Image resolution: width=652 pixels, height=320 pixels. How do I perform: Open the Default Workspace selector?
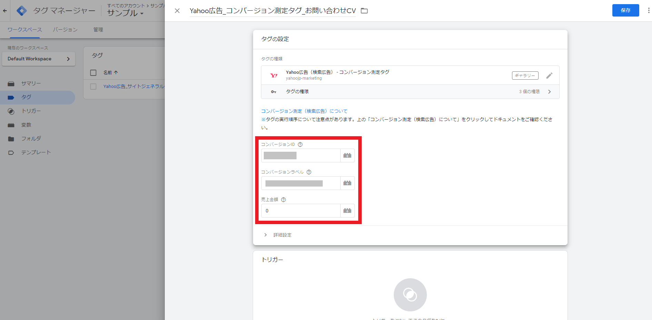click(x=39, y=59)
